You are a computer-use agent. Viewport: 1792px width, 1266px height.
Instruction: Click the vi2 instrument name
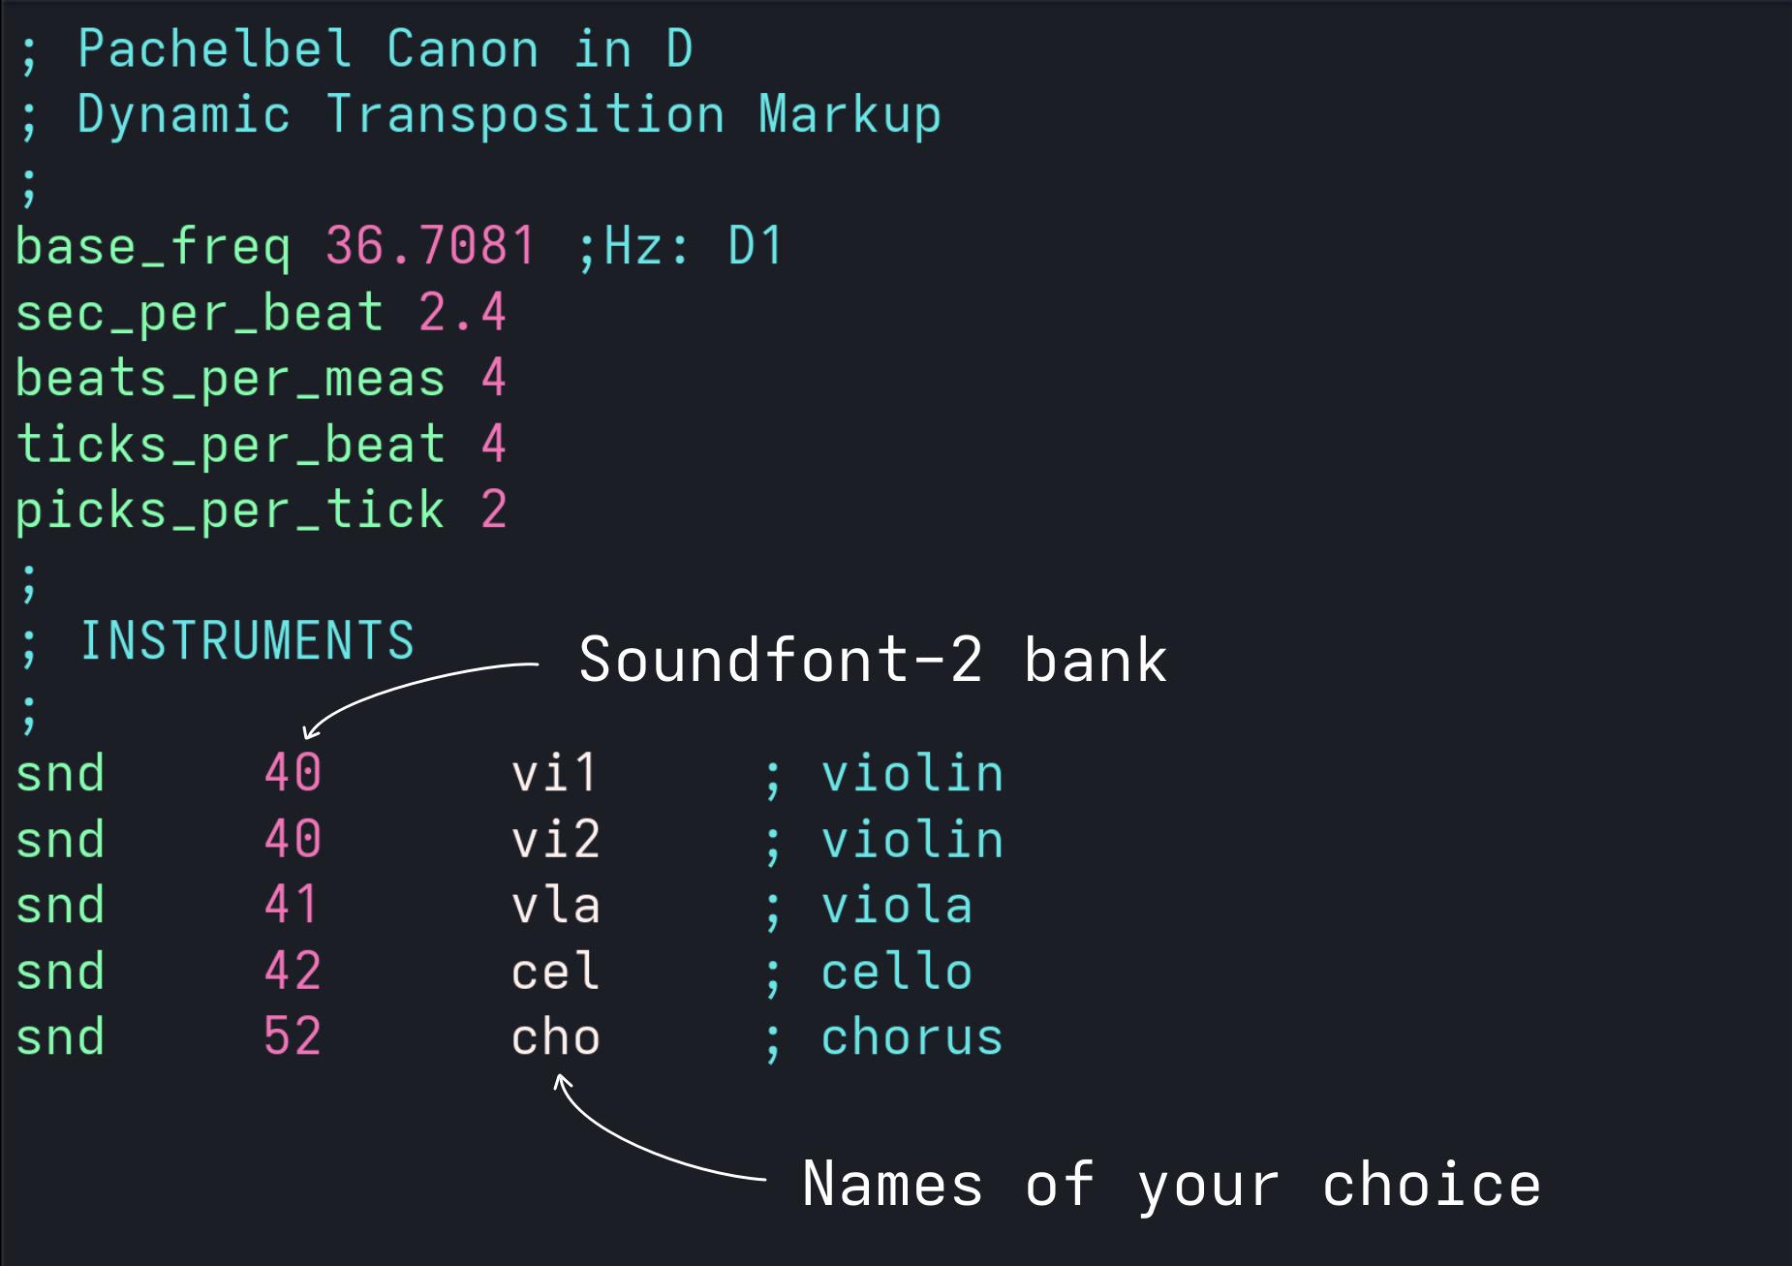pos(555,840)
